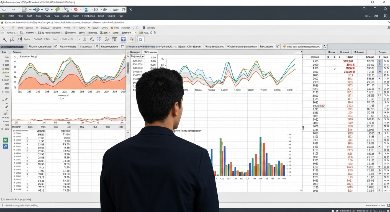
Task: Click the Rirow header button in the right panel
Action: pos(331,52)
